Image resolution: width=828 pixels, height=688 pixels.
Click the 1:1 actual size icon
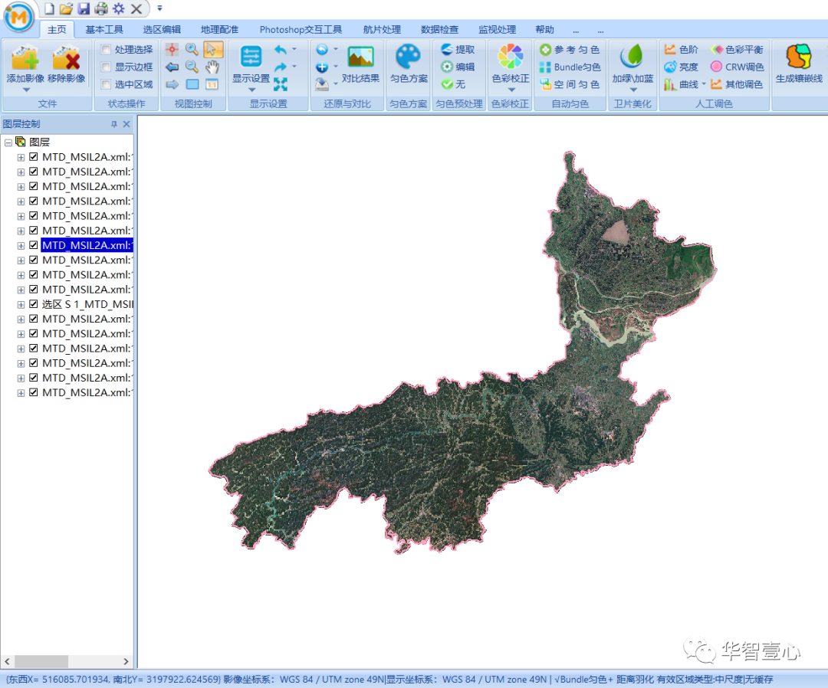(212, 84)
